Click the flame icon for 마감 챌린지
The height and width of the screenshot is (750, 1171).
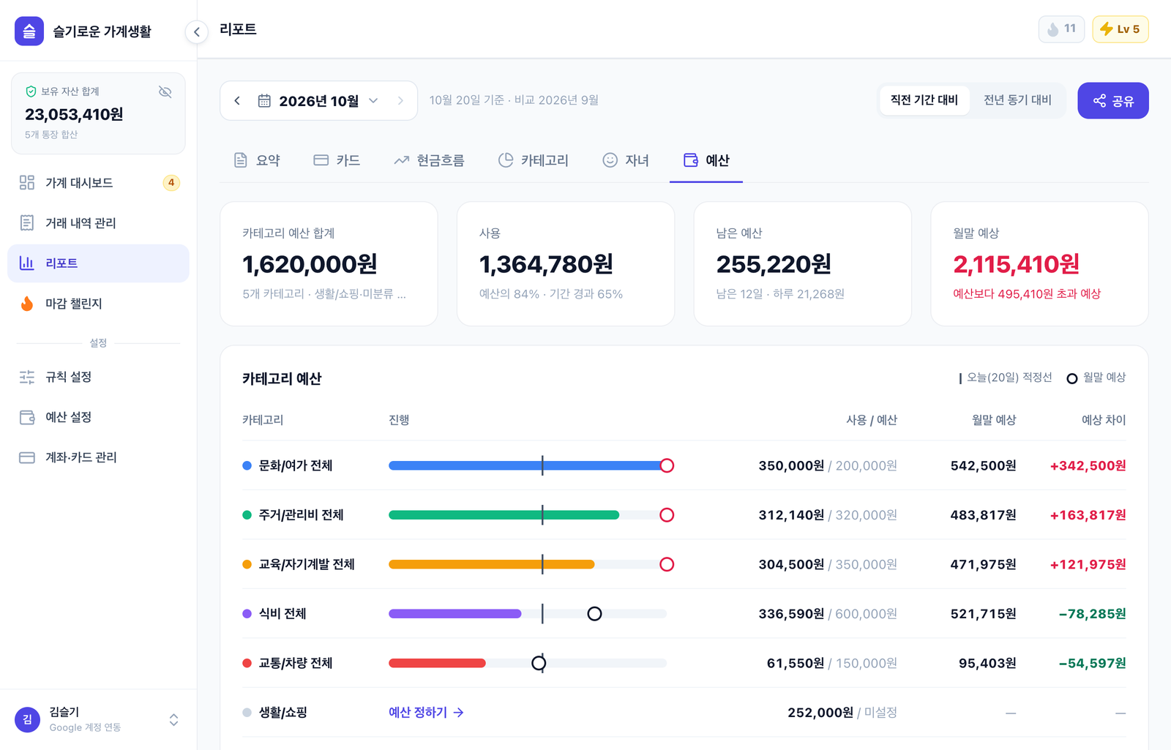pos(27,304)
